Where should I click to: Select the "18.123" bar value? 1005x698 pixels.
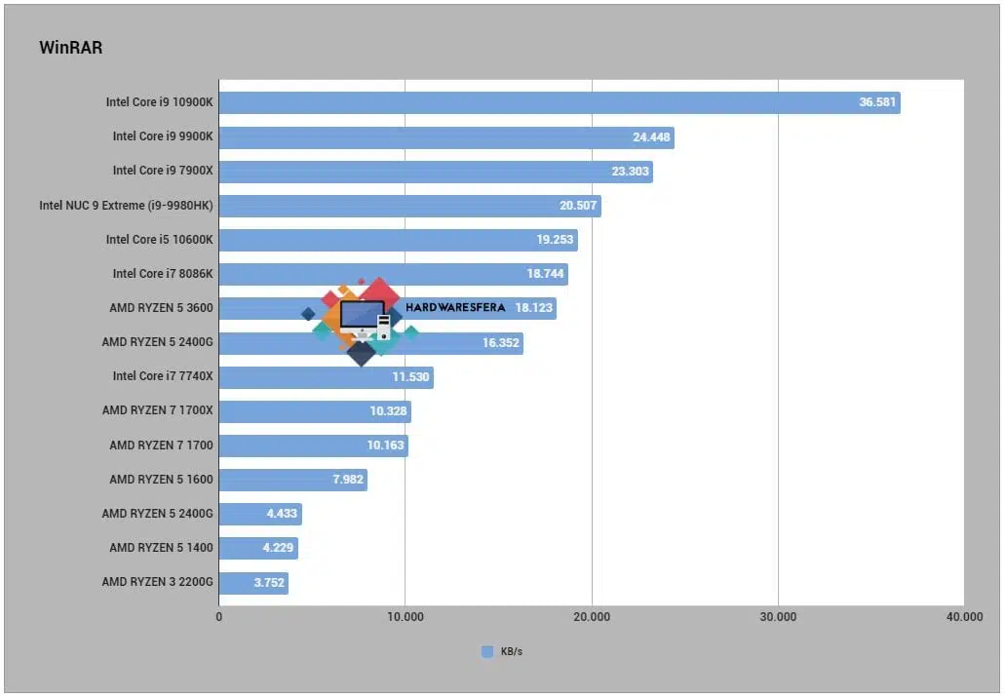pyautogui.click(x=534, y=308)
